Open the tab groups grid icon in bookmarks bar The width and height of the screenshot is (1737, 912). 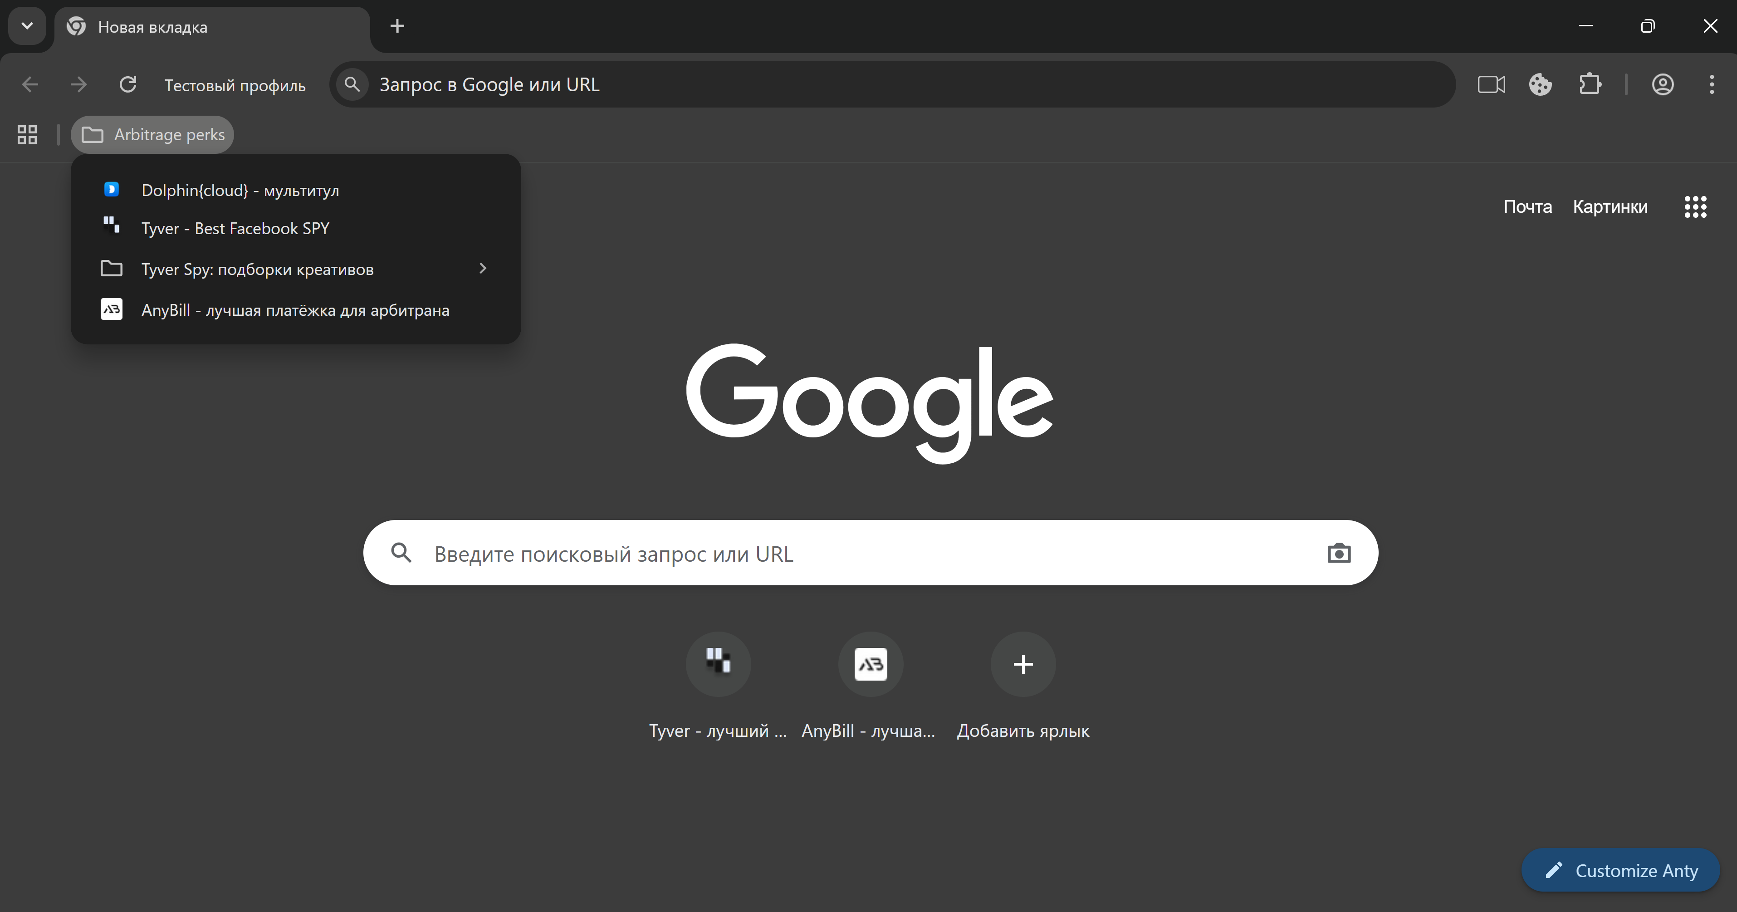[x=27, y=135]
